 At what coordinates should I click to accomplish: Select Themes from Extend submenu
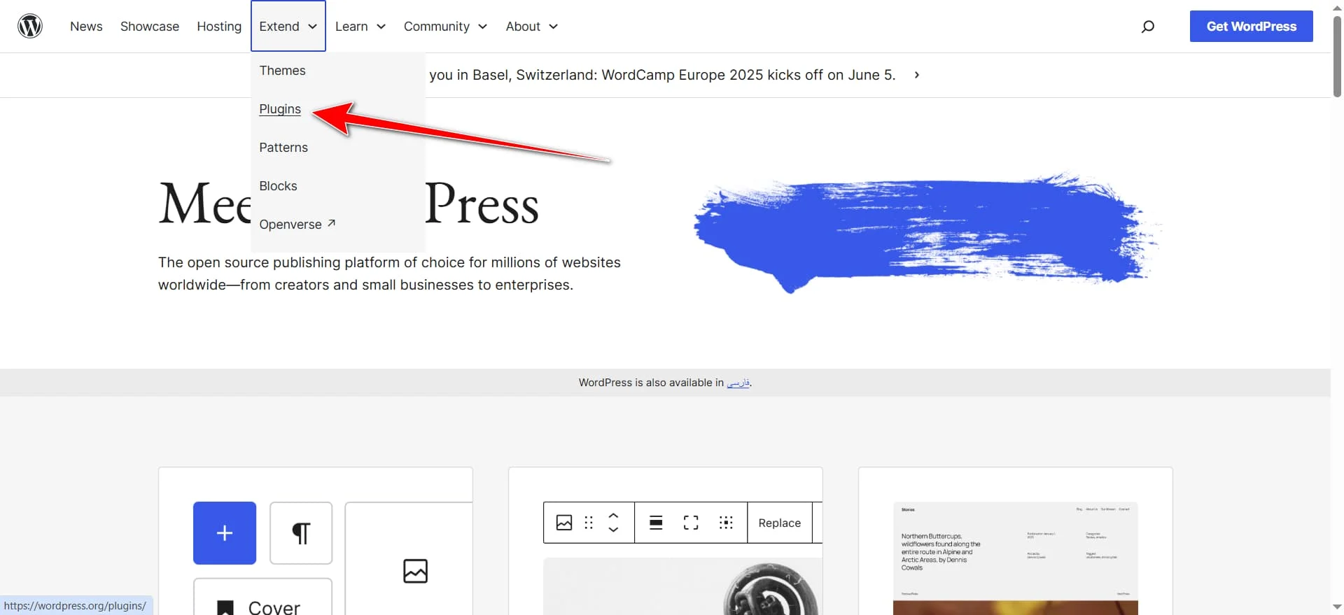(x=282, y=71)
